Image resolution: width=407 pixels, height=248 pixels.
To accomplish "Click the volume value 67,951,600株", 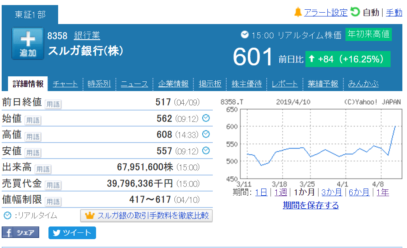I will coord(145,167).
